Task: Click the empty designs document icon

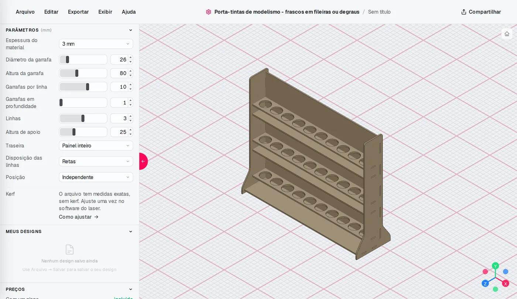Action: click(x=69, y=250)
